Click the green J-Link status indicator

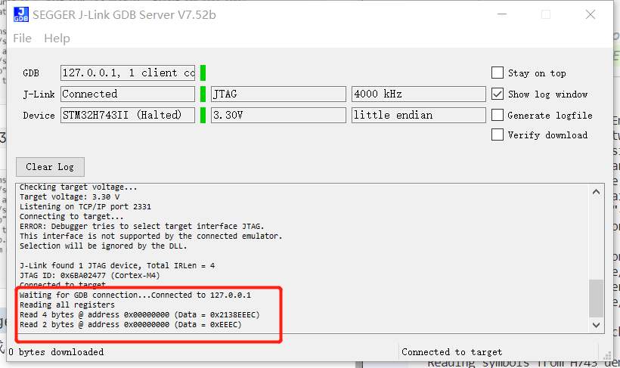click(x=203, y=94)
